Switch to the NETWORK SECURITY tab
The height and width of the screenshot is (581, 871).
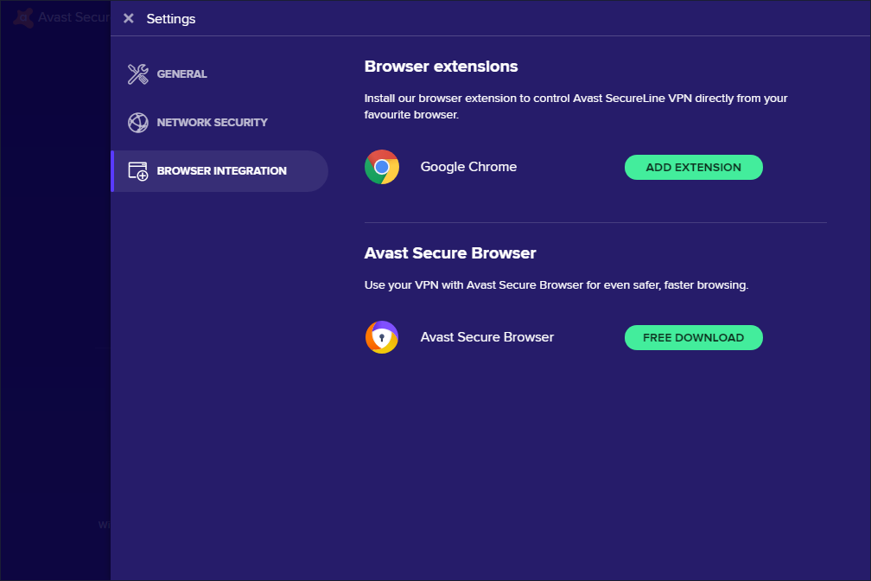coord(212,123)
